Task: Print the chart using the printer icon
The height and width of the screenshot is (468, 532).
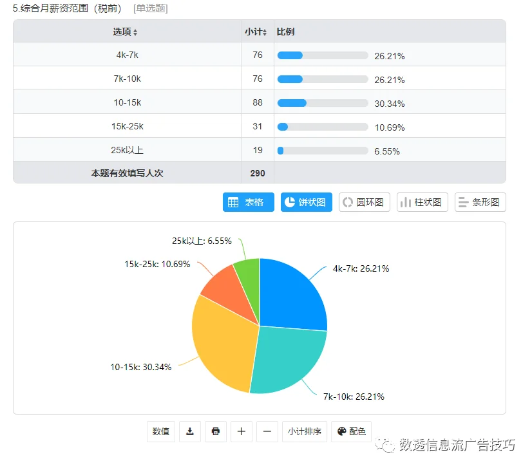Action: pos(216,431)
